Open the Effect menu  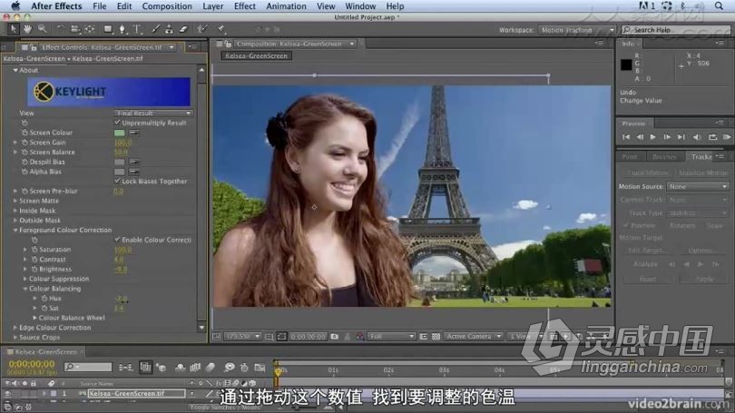pyautogui.click(x=245, y=6)
